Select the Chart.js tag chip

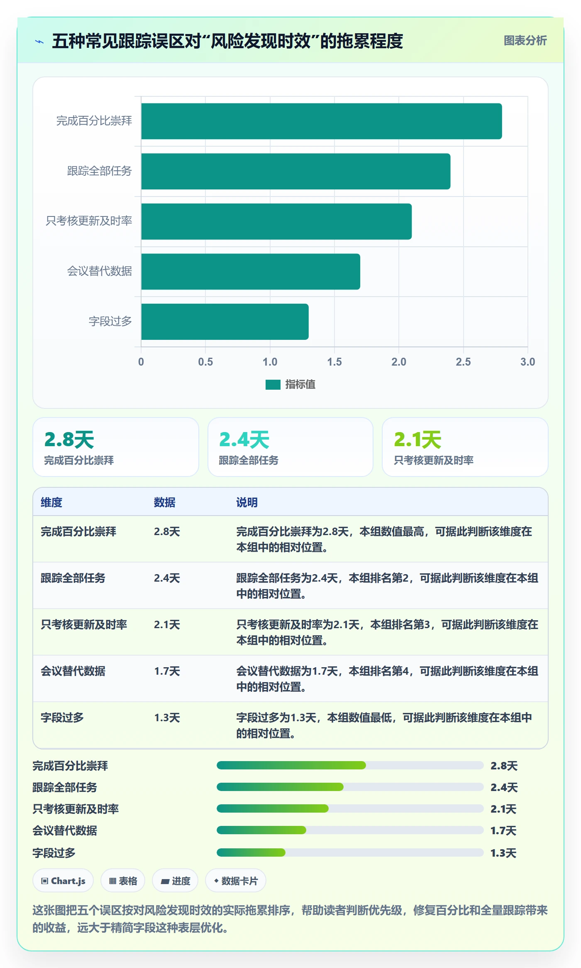click(x=63, y=881)
